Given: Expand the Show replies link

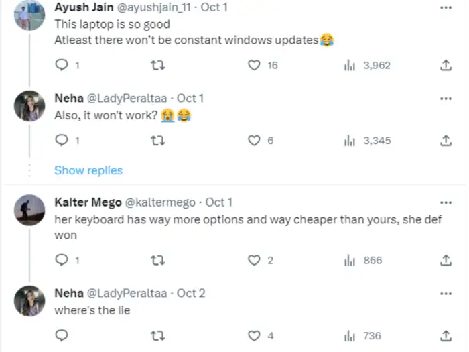Looking at the screenshot, I should (88, 170).
